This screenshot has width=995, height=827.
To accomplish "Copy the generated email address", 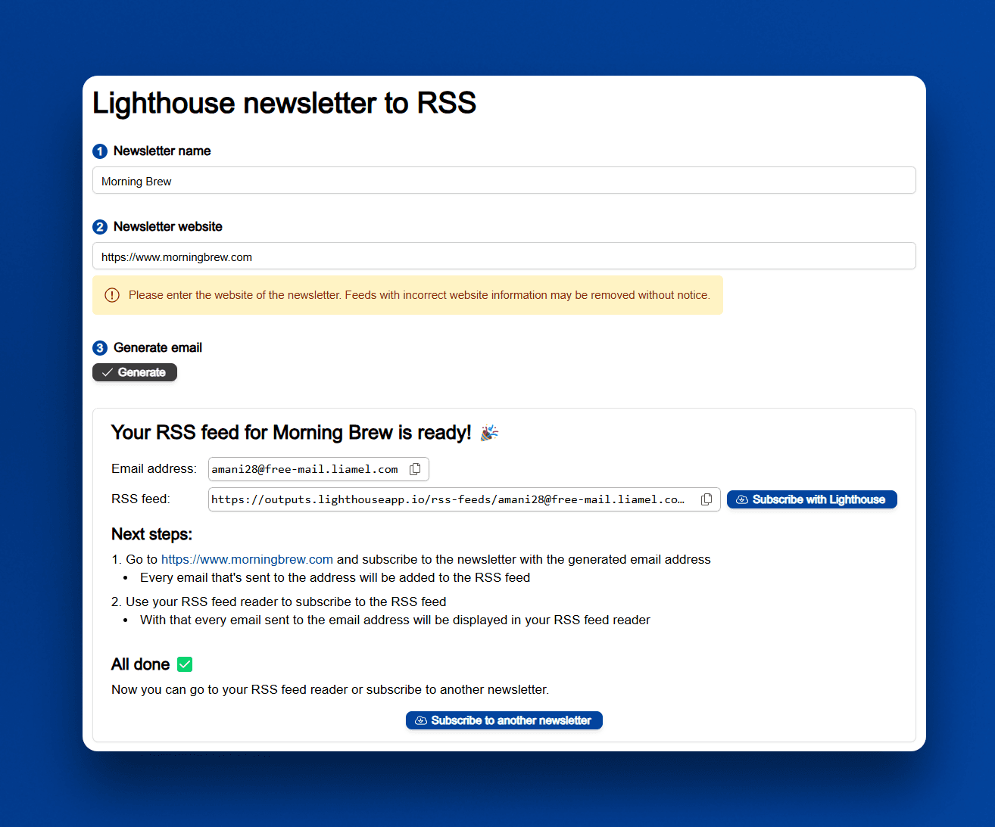I will (x=415, y=469).
